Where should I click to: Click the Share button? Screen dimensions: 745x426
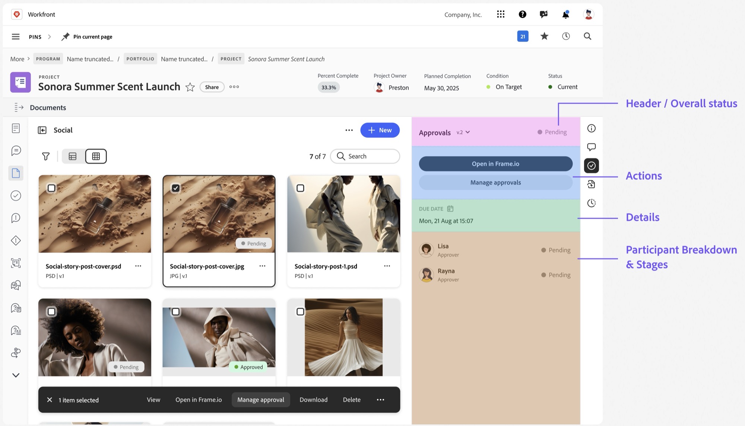(x=212, y=87)
